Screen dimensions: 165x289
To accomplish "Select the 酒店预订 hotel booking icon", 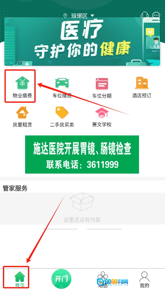I will [142, 83].
